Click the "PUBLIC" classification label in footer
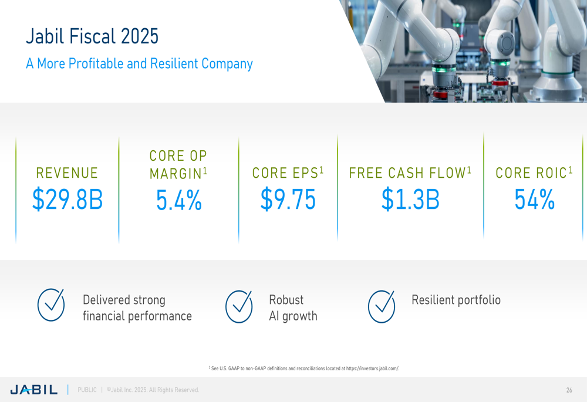The width and height of the screenshot is (587, 402). click(x=87, y=390)
